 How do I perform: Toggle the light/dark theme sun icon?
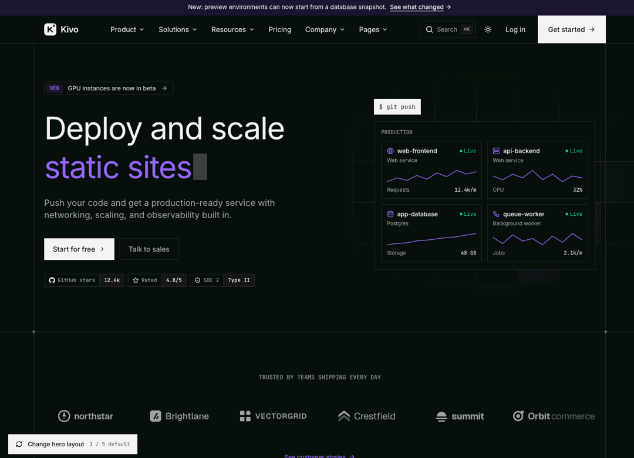(x=488, y=29)
